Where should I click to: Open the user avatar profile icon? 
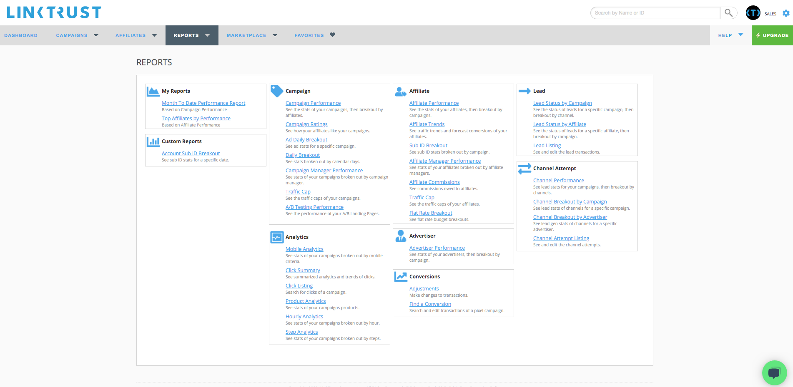tap(753, 13)
